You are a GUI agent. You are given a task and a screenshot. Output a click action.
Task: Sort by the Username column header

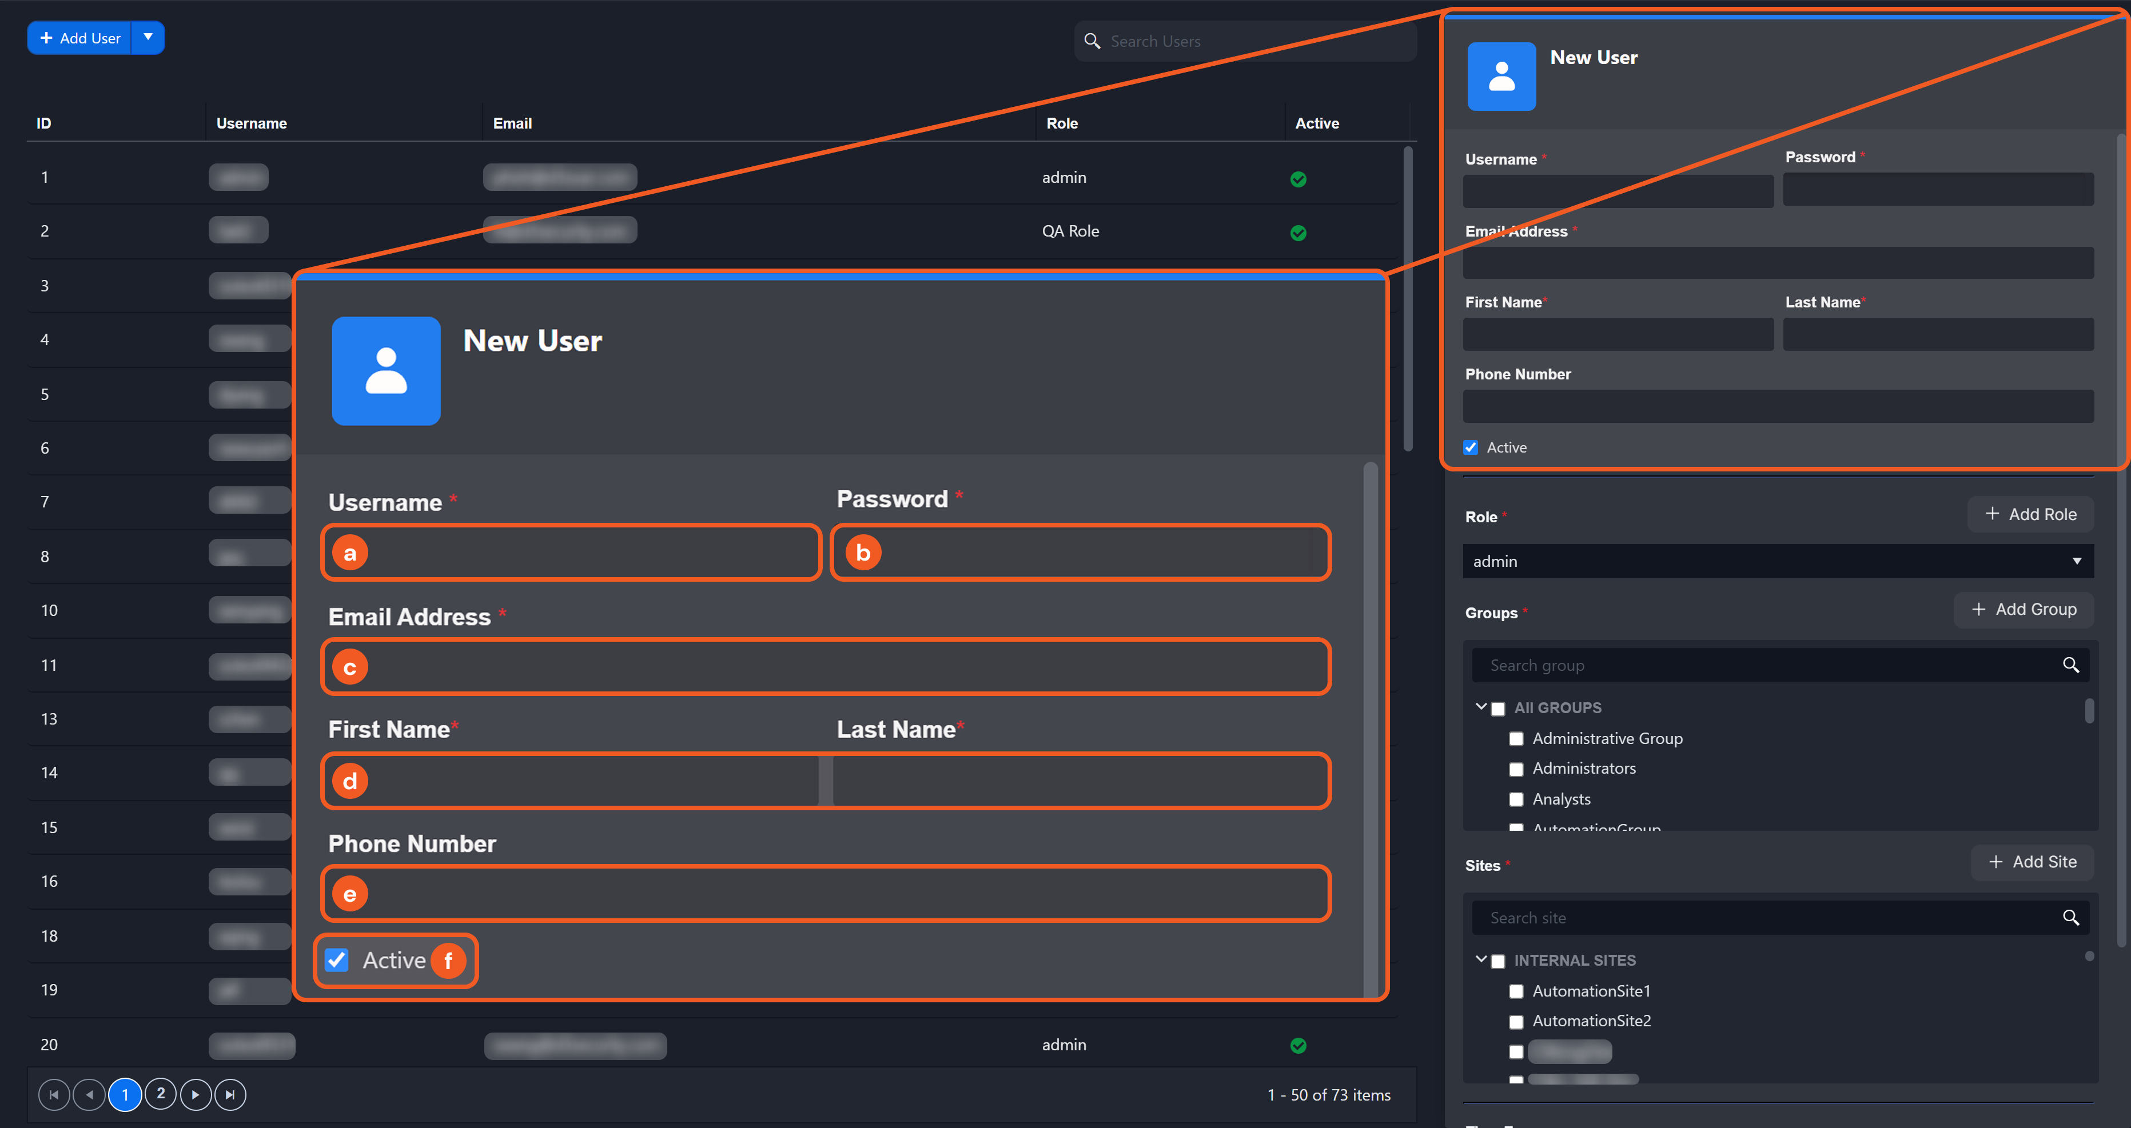(x=252, y=123)
